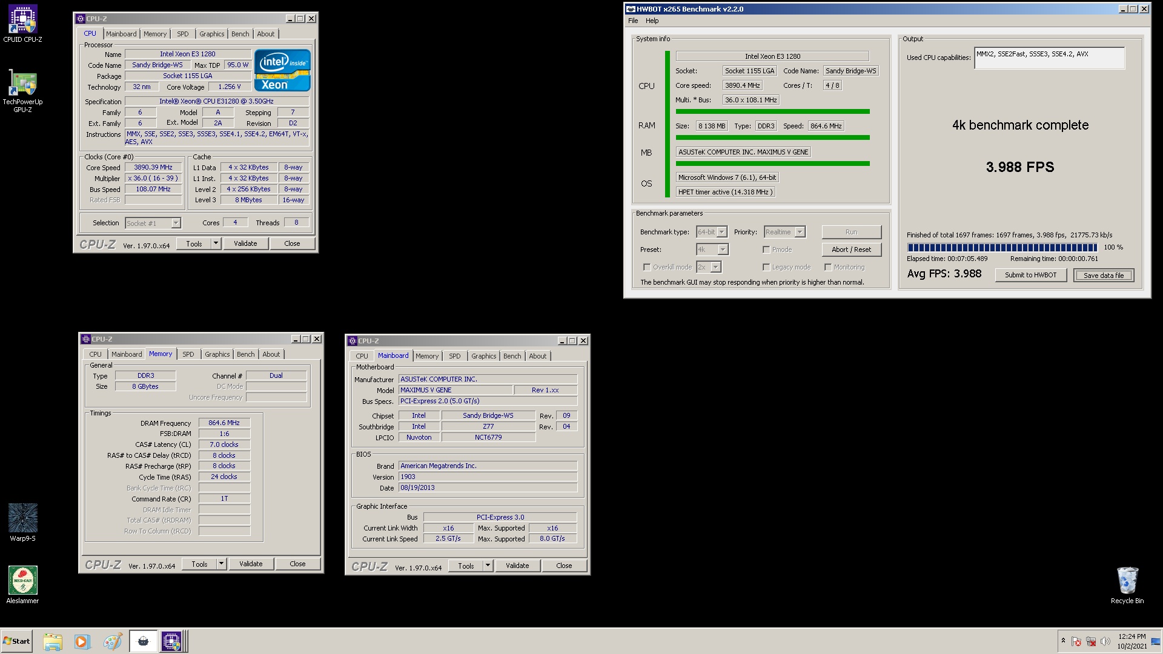Open the Aleslammer desktop icon
The image size is (1163, 654).
[x=22, y=584]
